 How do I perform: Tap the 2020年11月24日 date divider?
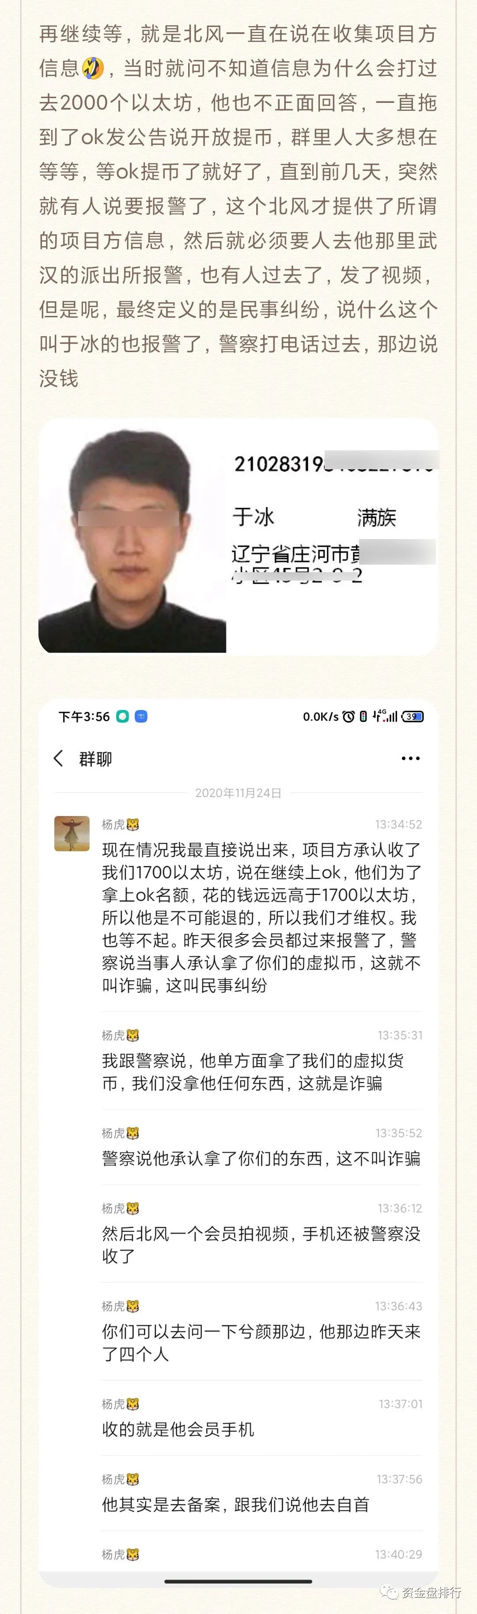coord(238,793)
